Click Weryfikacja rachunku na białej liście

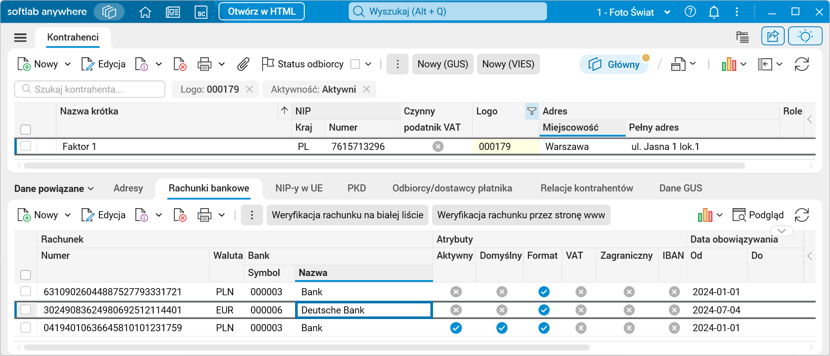(x=347, y=215)
